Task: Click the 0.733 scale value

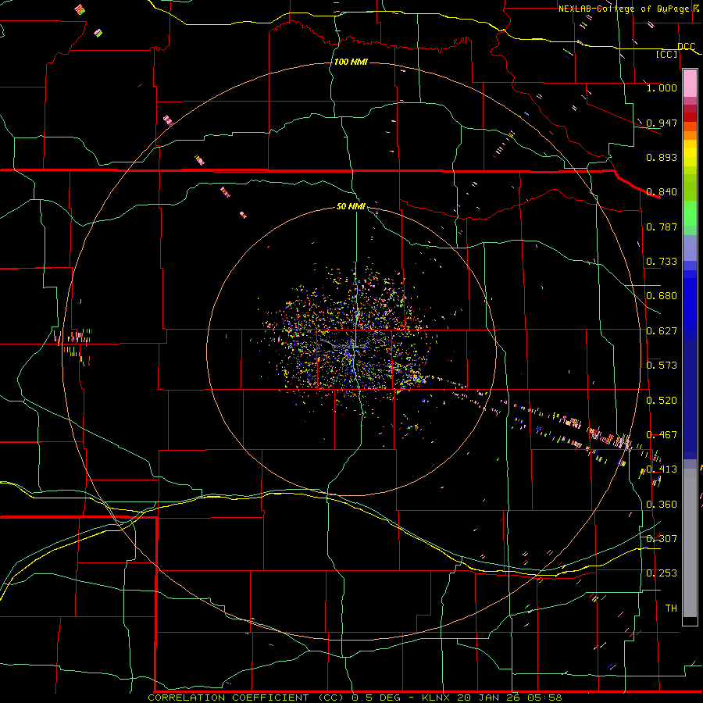Action: [662, 262]
